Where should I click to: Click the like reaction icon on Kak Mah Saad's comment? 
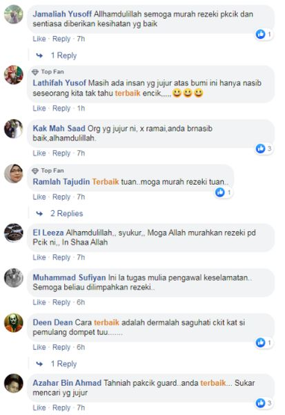[x=260, y=149]
